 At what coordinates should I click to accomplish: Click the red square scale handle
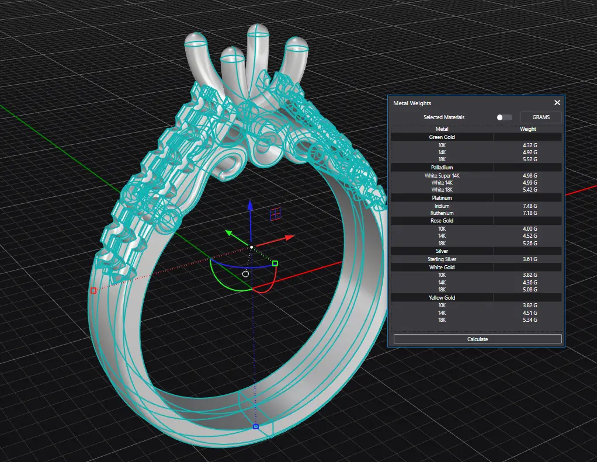[x=93, y=290]
